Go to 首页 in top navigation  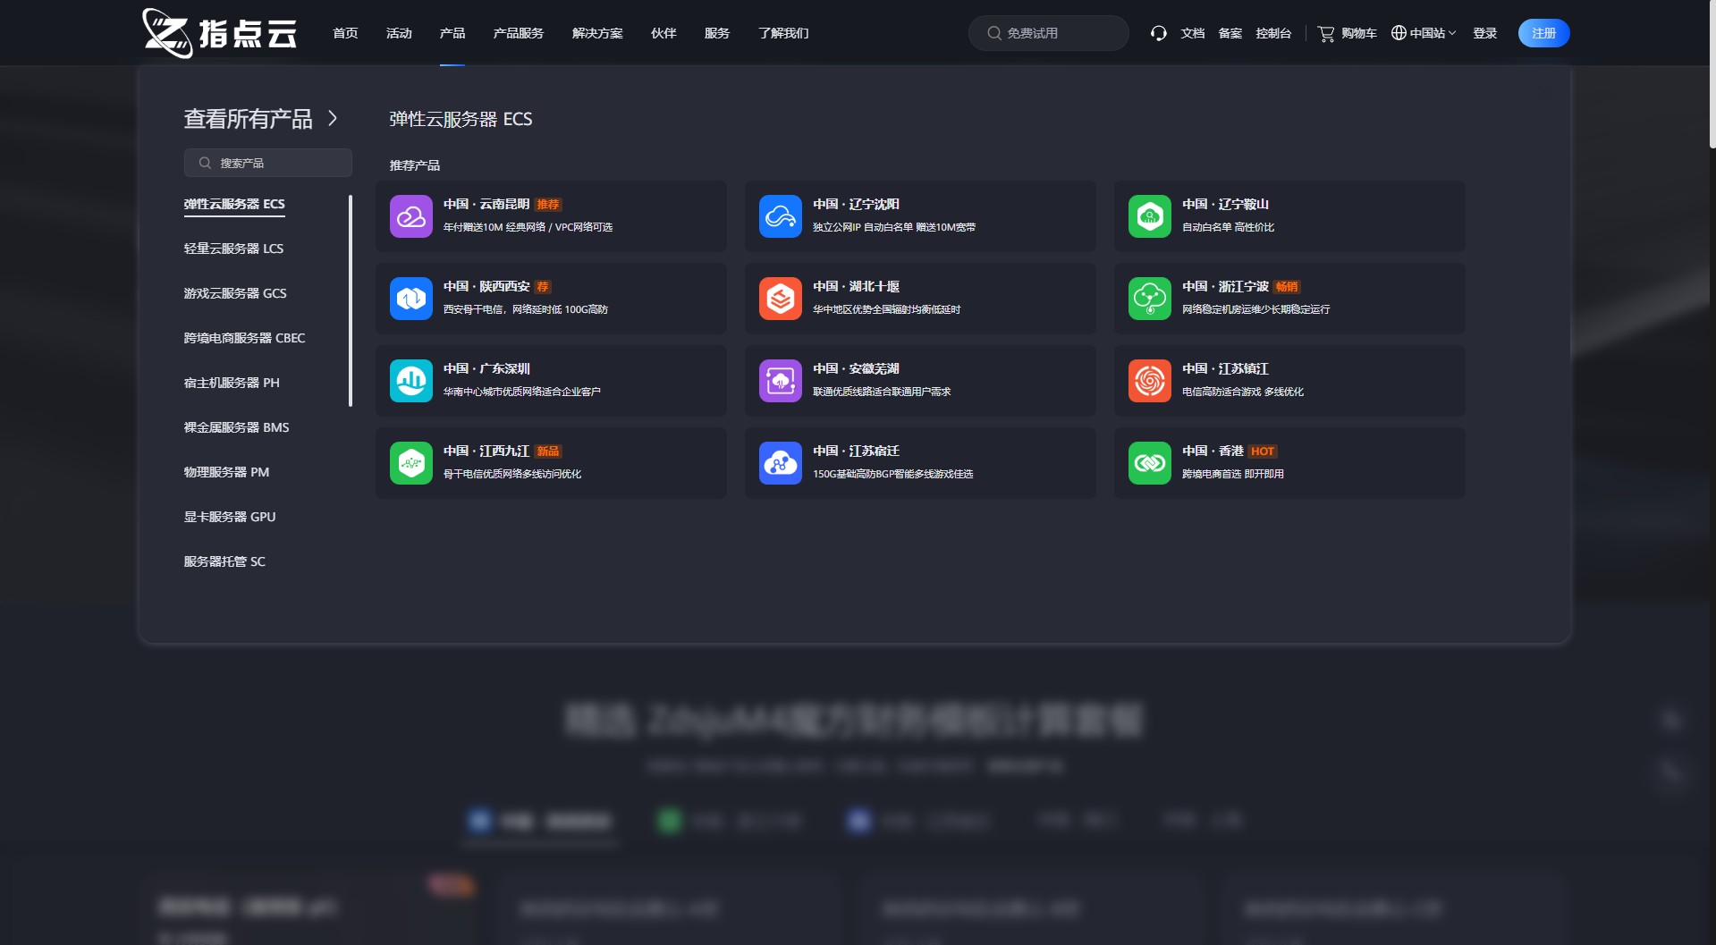tap(345, 33)
